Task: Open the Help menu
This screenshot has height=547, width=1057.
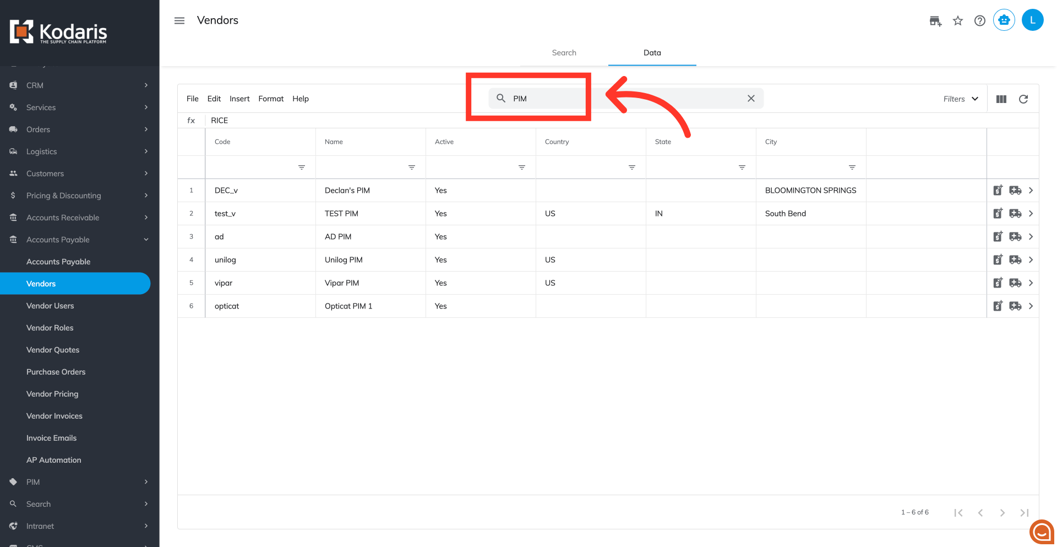Action: (x=301, y=99)
